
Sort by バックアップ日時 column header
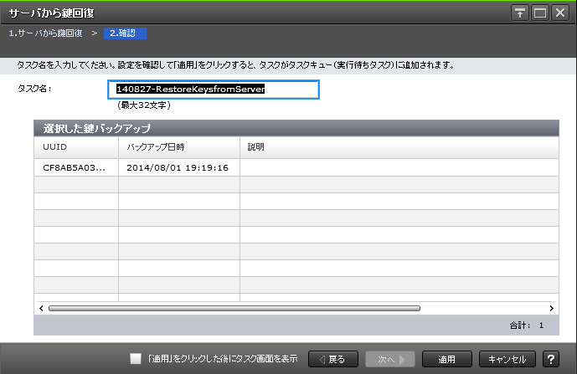(179, 147)
